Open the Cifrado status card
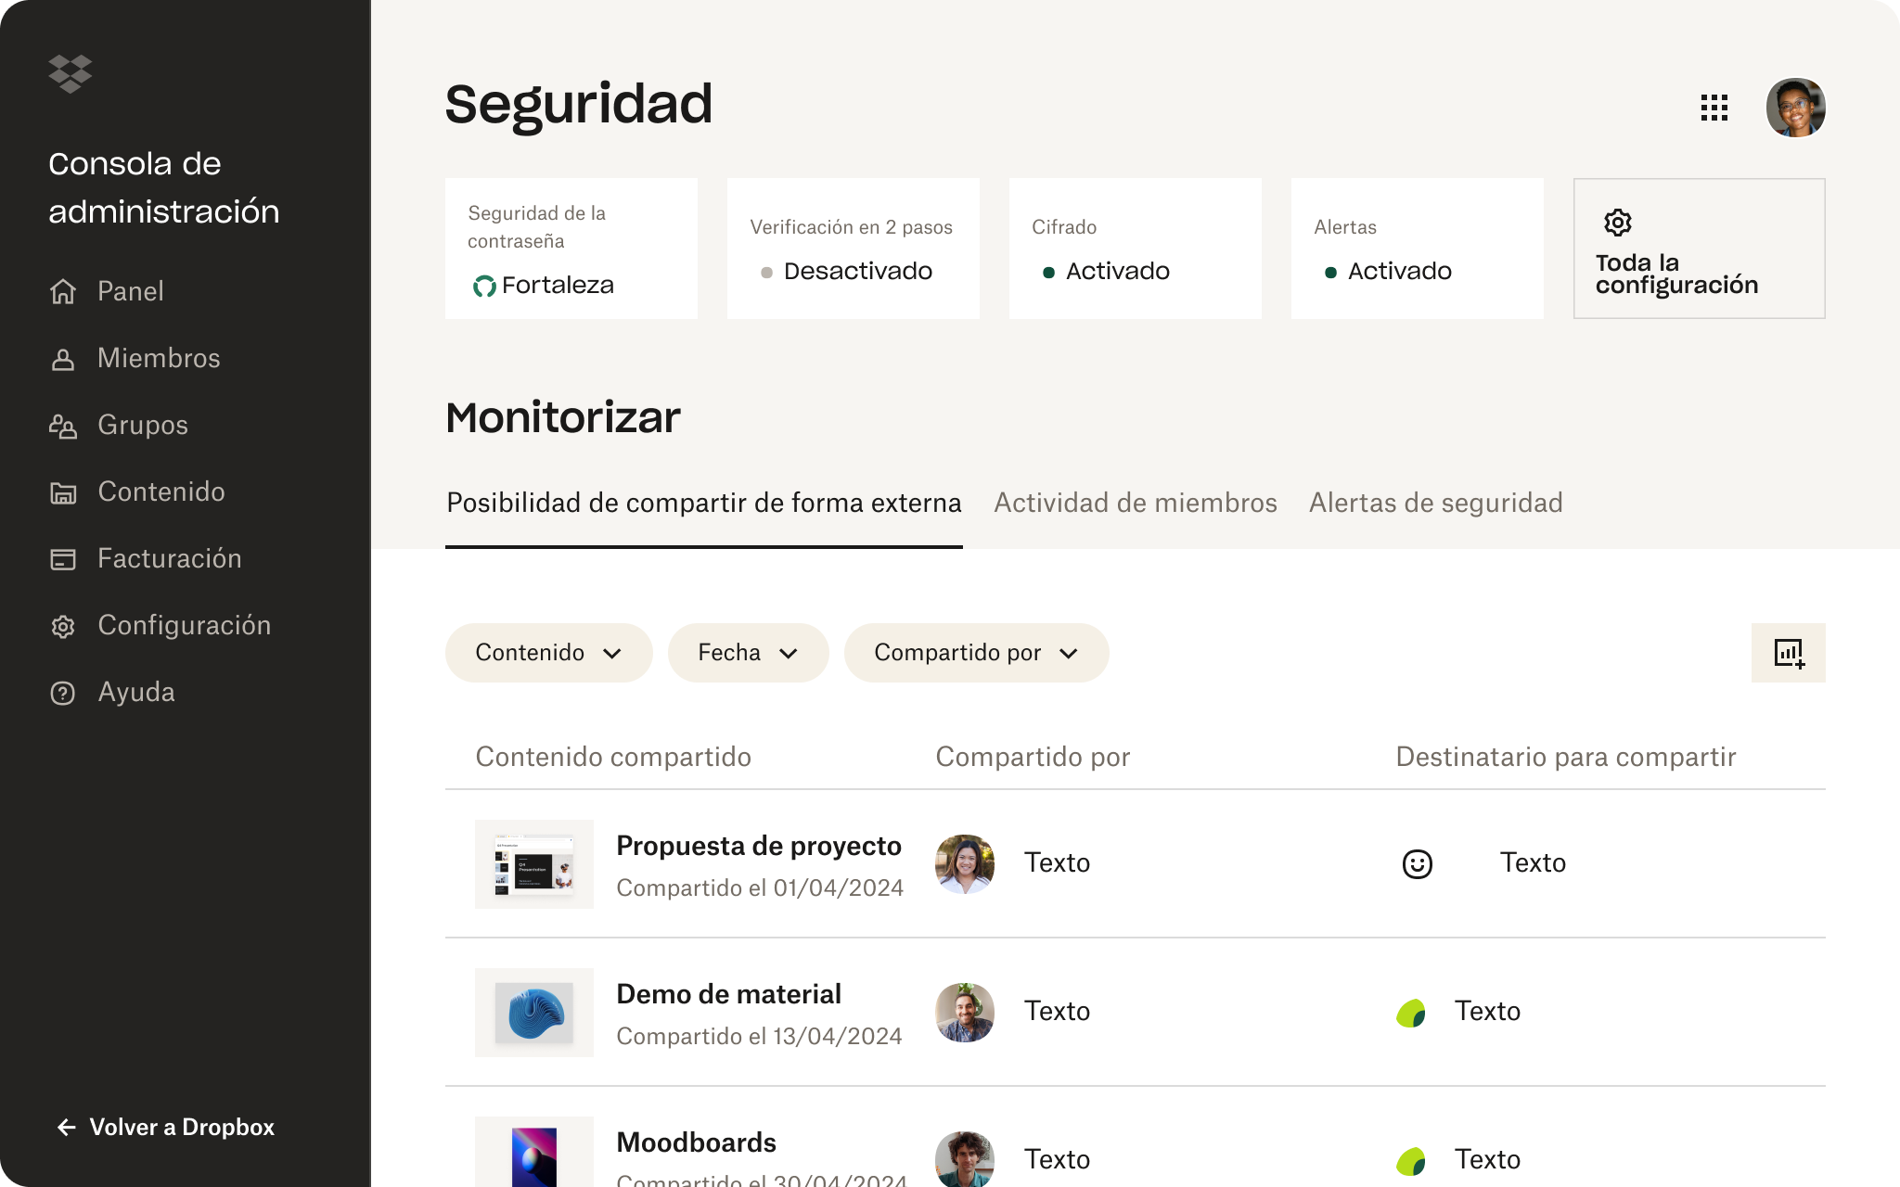The image size is (1900, 1187). click(1136, 249)
